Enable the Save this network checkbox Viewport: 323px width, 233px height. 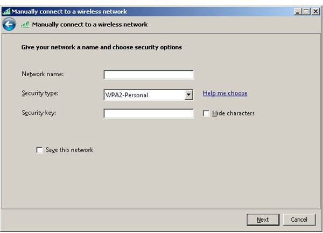coord(39,150)
